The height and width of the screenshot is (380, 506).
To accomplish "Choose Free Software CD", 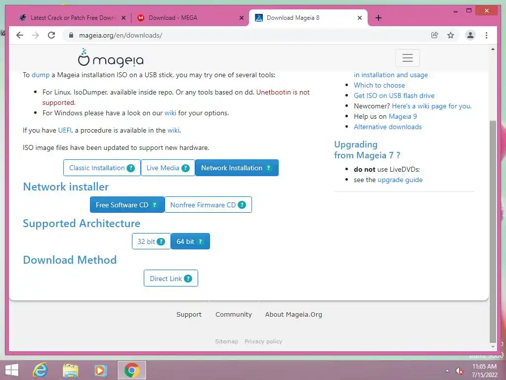I will pos(127,205).
